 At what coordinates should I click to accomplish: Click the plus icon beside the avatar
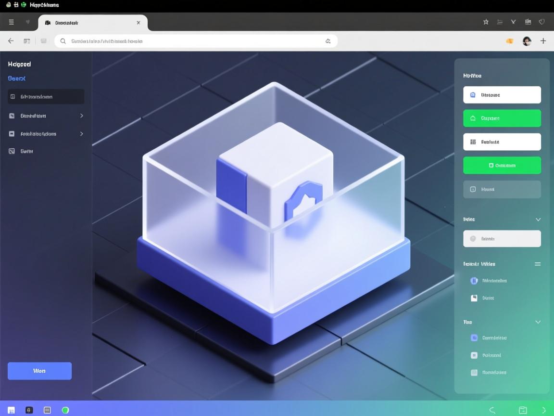click(543, 41)
